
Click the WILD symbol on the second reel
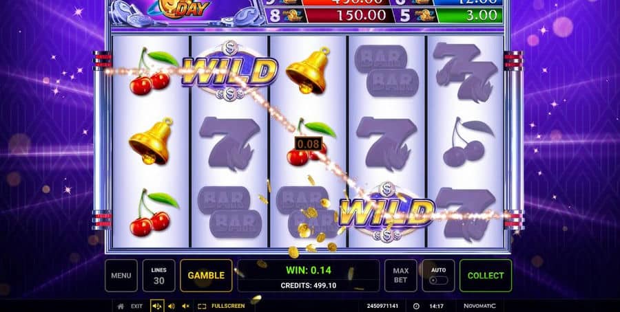(x=229, y=71)
